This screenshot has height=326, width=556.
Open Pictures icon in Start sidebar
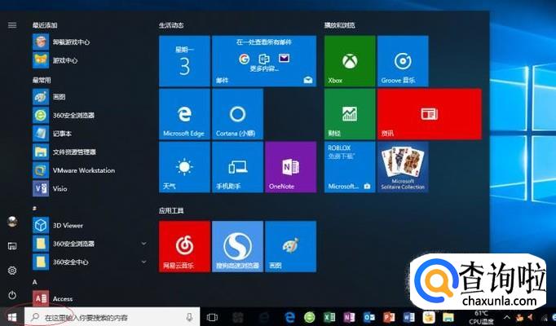[x=12, y=246]
